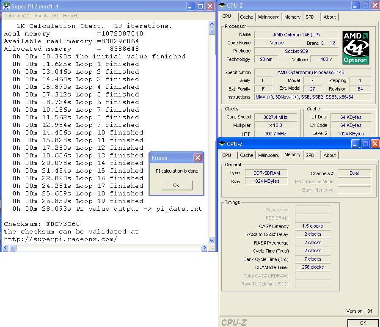
Task: Click the scroll up arrow in Super PI
Action: coord(212,24)
